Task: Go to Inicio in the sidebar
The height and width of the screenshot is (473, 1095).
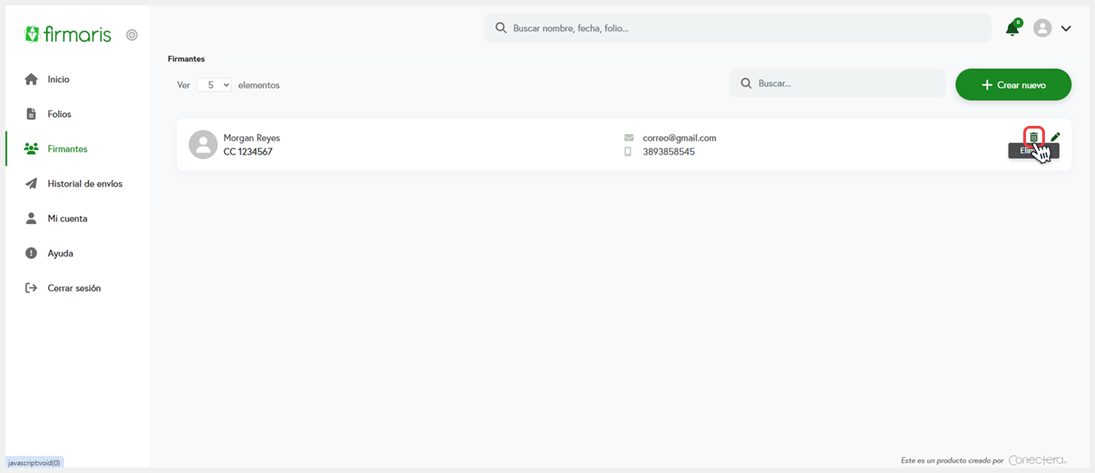Action: point(58,79)
